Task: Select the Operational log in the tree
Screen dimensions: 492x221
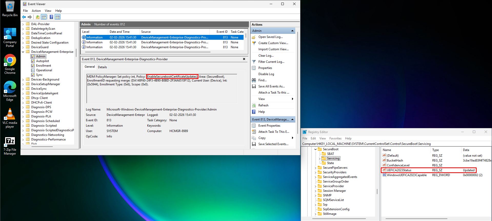Action: 44,70
